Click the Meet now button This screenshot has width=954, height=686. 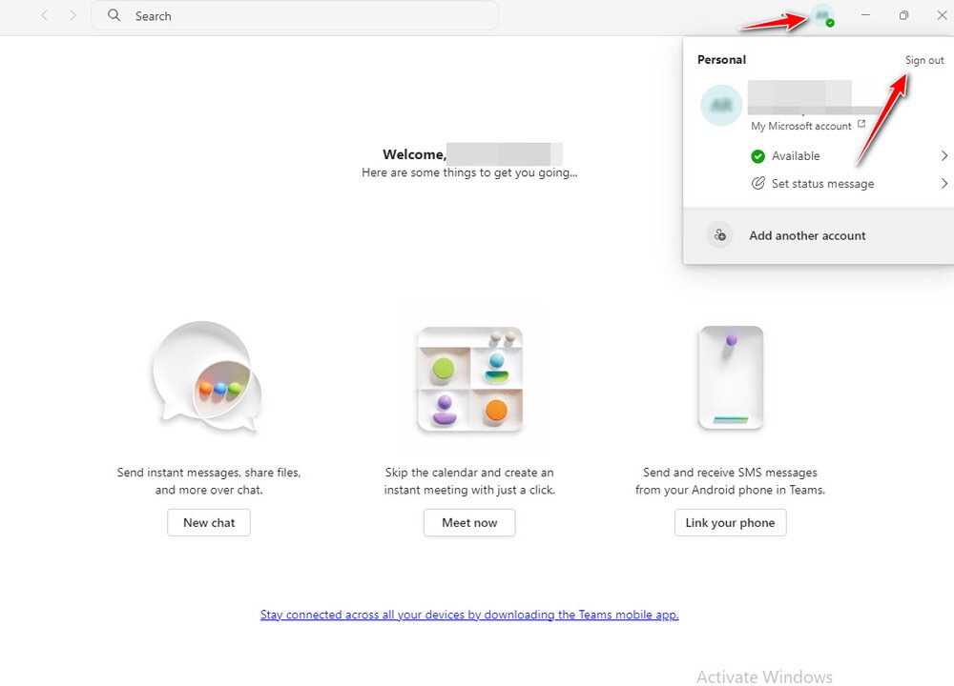coord(469,522)
